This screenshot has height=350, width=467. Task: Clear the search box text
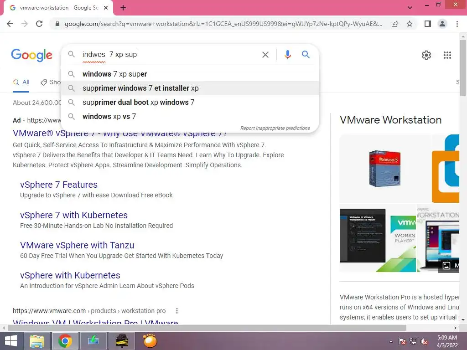(265, 55)
